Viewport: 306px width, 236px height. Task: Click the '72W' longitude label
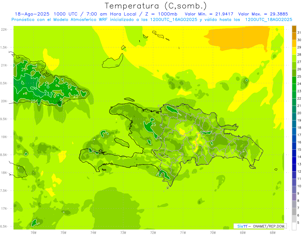pos(153,233)
